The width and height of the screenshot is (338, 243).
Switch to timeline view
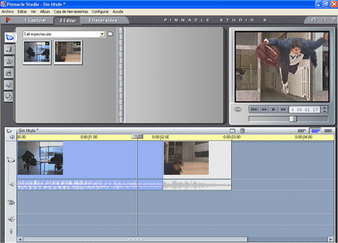(316, 130)
